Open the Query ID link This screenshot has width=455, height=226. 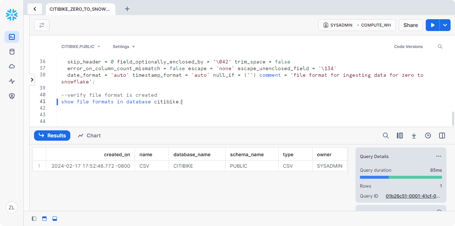click(x=412, y=196)
